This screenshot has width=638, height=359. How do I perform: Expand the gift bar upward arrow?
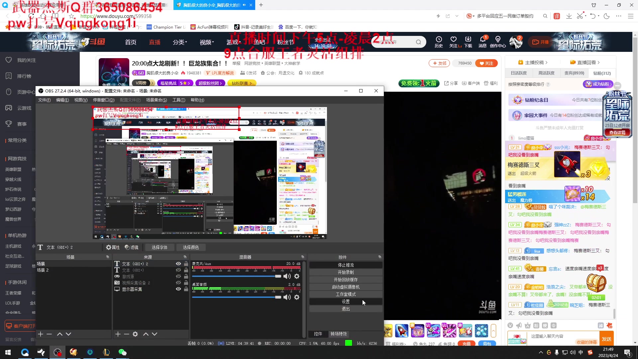[493, 331]
